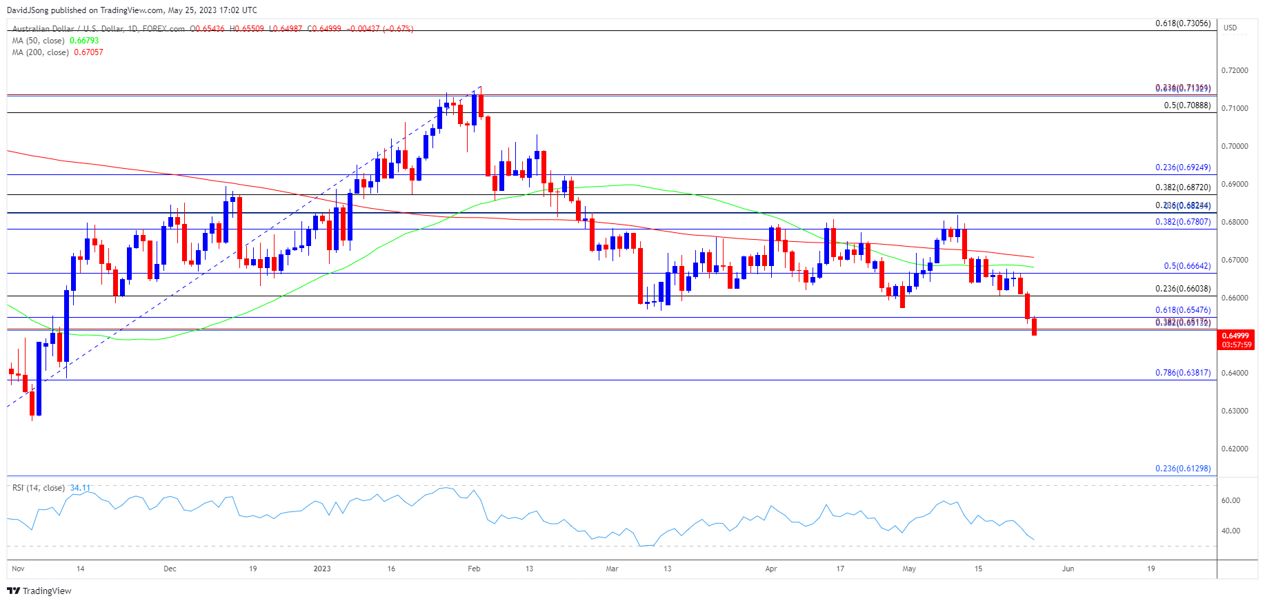The image size is (1265, 603).
Task: Click the low price value L0.64987
Action: click(x=286, y=29)
